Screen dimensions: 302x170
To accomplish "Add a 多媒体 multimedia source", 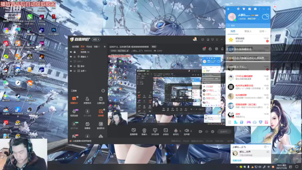I will (166, 132).
